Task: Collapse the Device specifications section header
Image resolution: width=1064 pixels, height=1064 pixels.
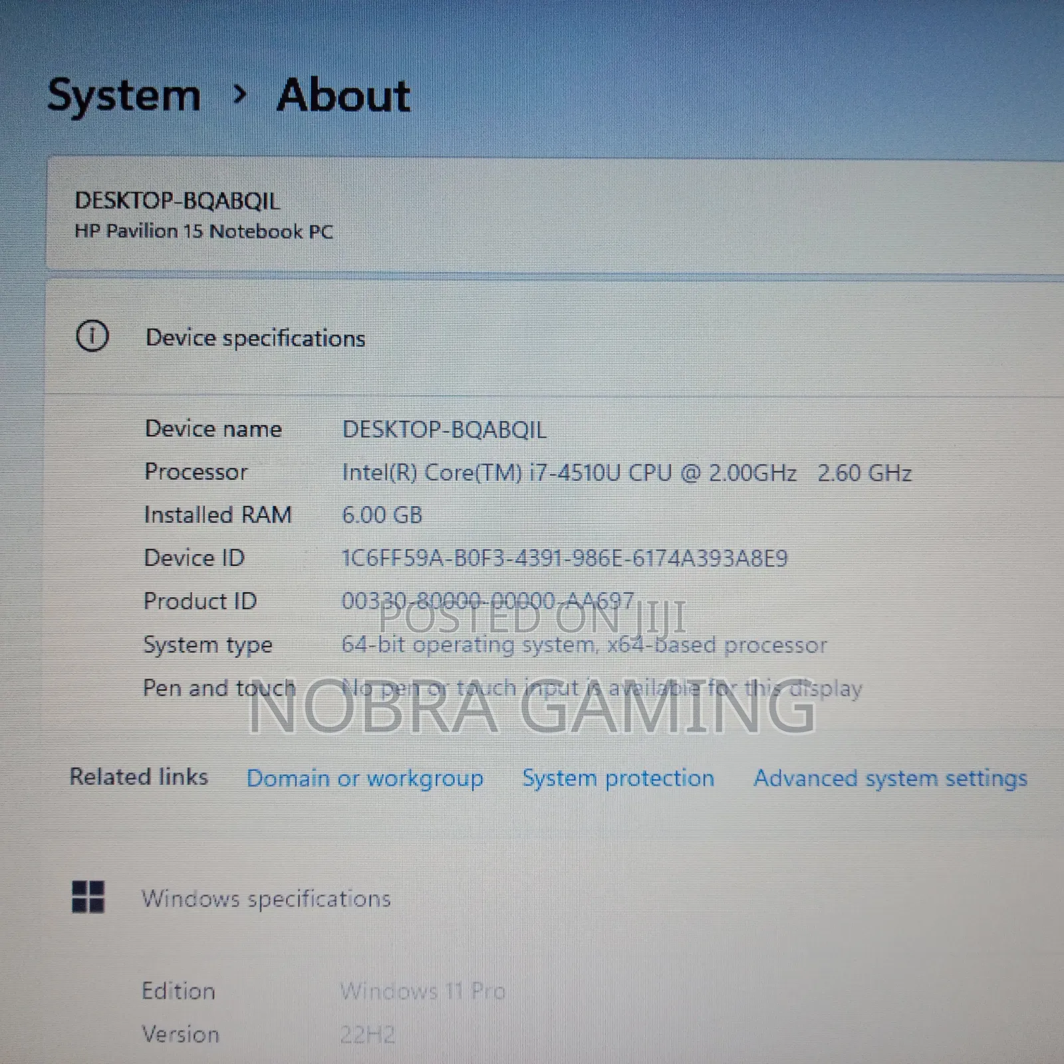Action: coord(555,338)
